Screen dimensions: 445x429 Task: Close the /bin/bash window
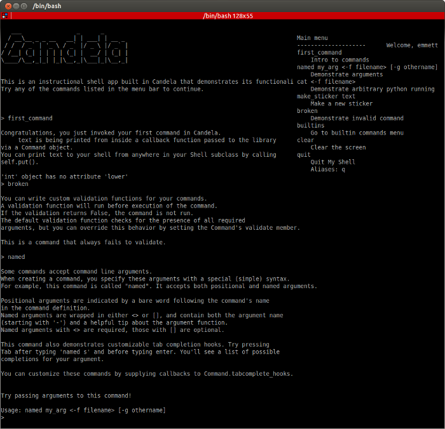[8, 6]
